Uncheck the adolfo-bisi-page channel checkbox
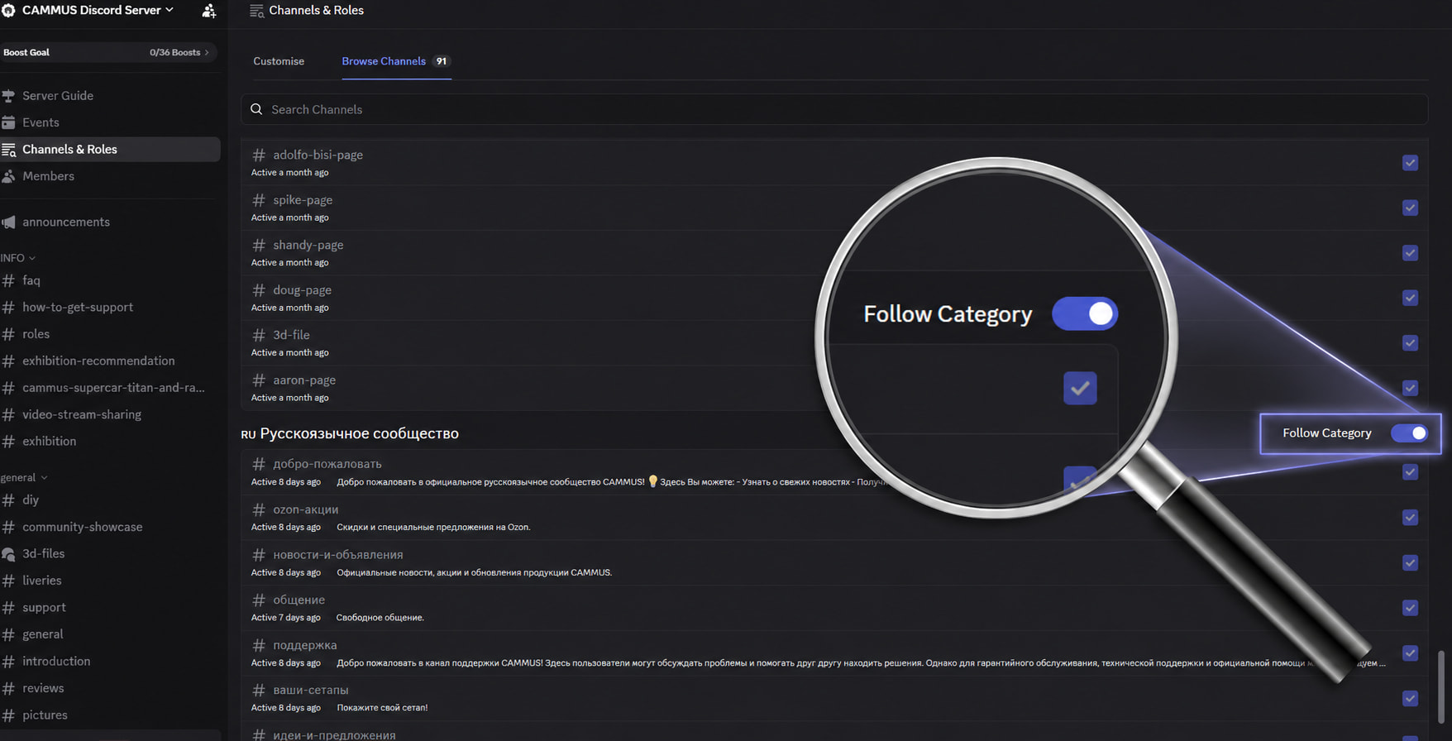The height and width of the screenshot is (741, 1452). 1410,163
